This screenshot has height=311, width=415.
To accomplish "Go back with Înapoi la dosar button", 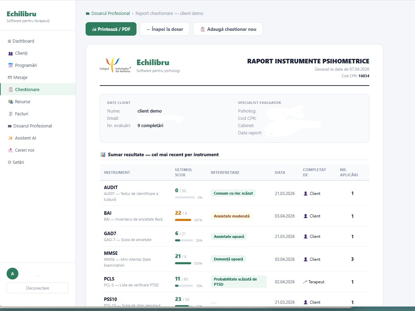I will (x=165, y=29).
